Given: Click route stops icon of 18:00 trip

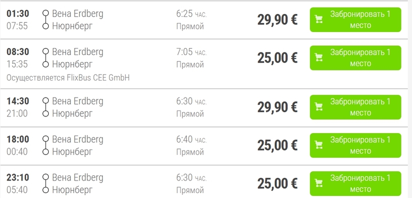Looking at the screenshot, I should (46, 145).
